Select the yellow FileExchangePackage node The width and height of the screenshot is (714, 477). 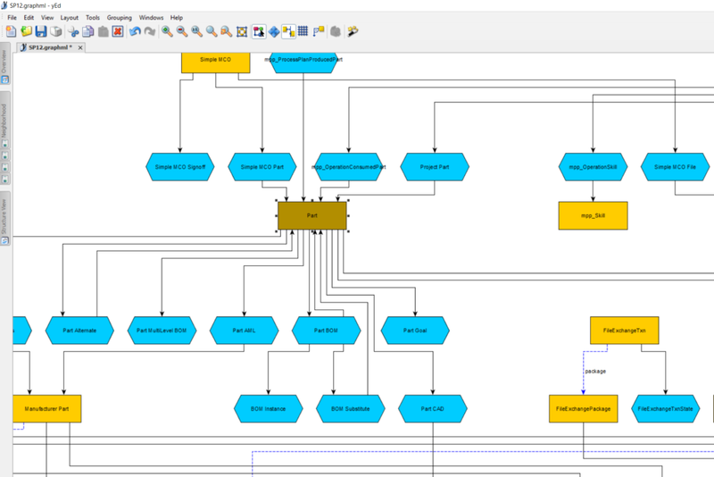pyautogui.click(x=583, y=408)
